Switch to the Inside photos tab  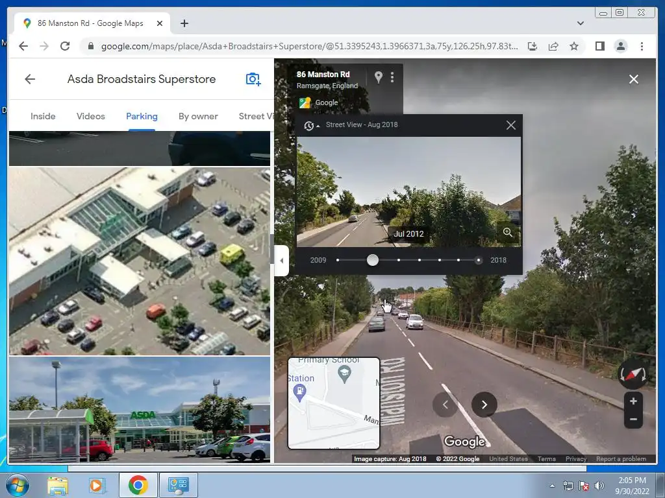pyautogui.click(x=43, y=116)
